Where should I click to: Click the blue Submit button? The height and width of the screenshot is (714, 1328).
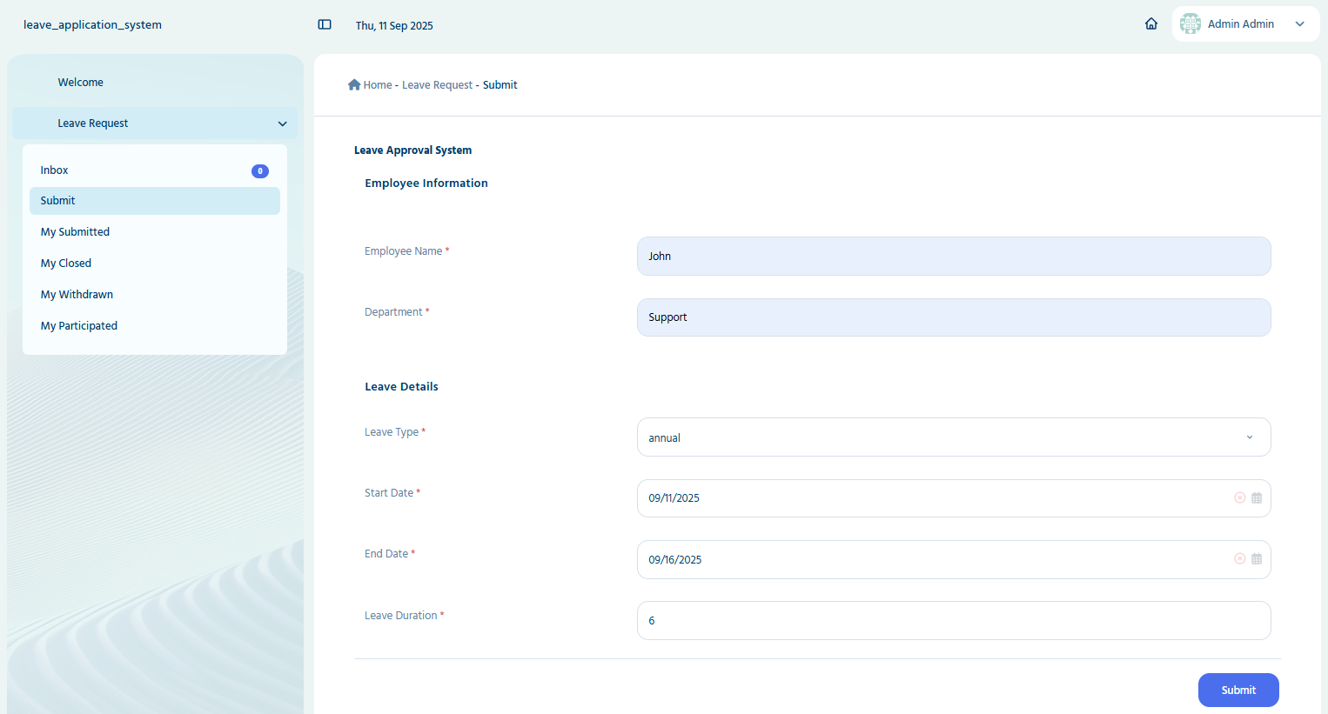[1238, 691]
